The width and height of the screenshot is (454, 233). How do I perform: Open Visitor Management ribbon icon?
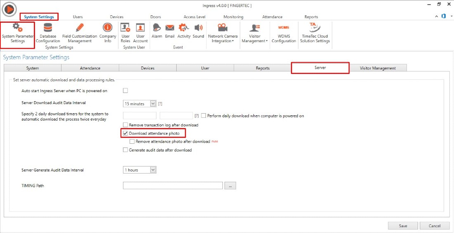pyautogui.click(x=255, y=28)
